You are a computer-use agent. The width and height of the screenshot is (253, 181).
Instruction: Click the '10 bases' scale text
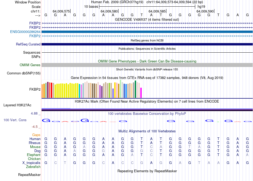click(91, 7)
